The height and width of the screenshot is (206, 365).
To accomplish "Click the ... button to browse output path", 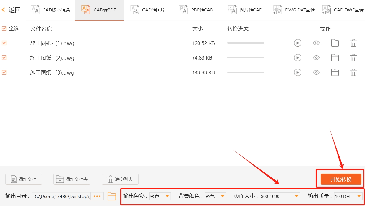I will [x=97, y=196].
